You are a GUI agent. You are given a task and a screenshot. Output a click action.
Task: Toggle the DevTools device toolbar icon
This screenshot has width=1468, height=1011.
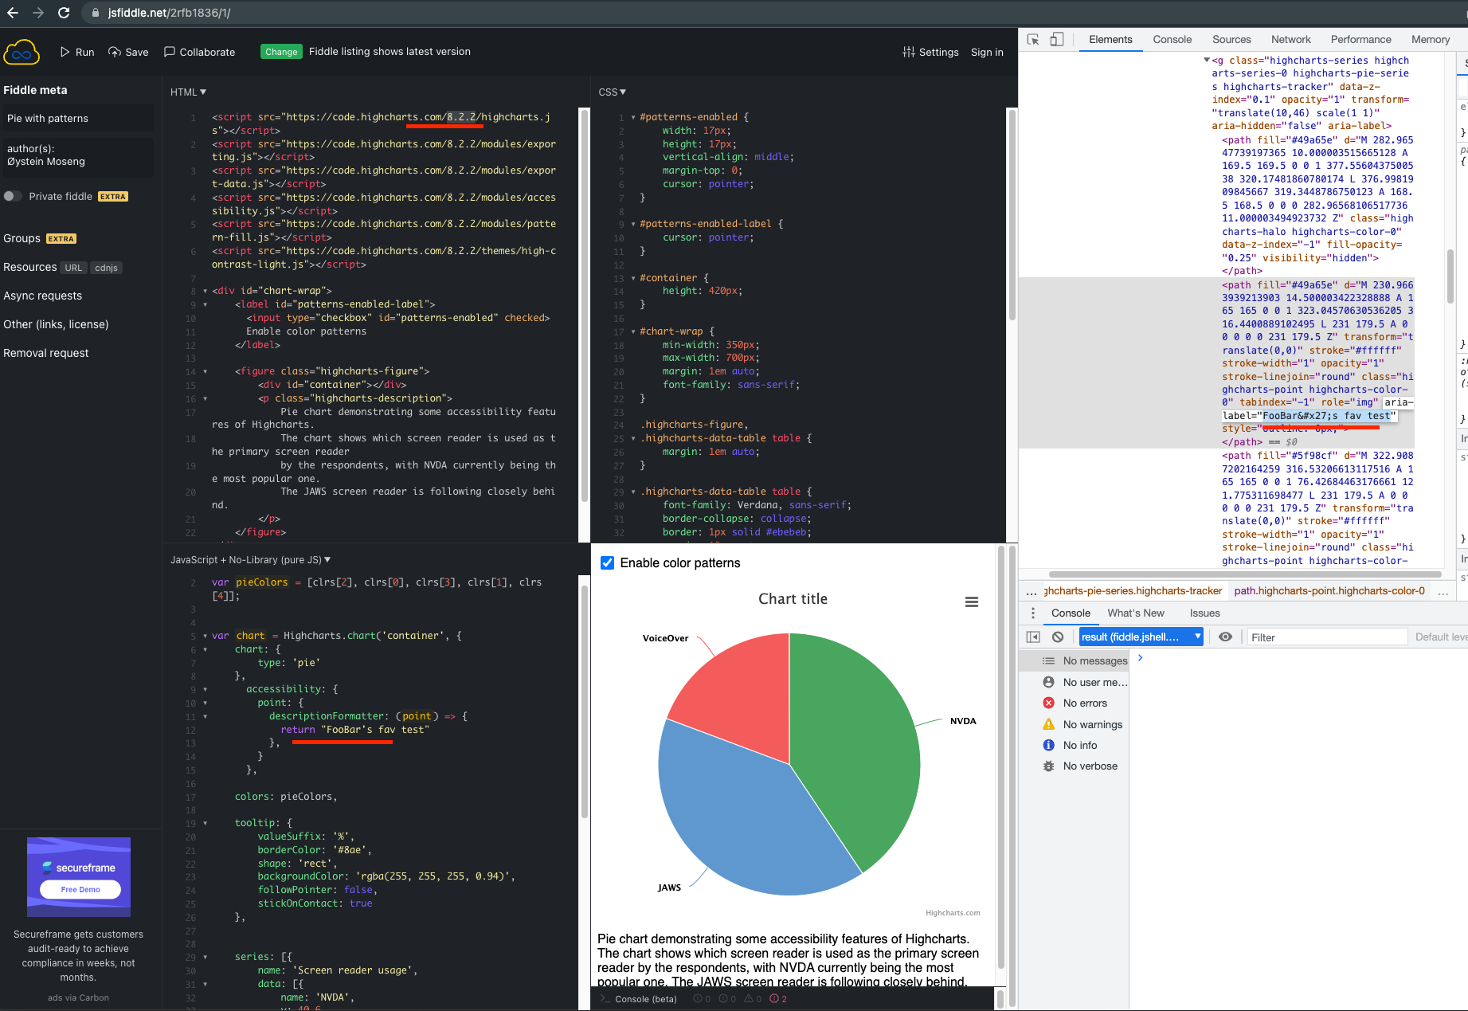click(1056, 39)
